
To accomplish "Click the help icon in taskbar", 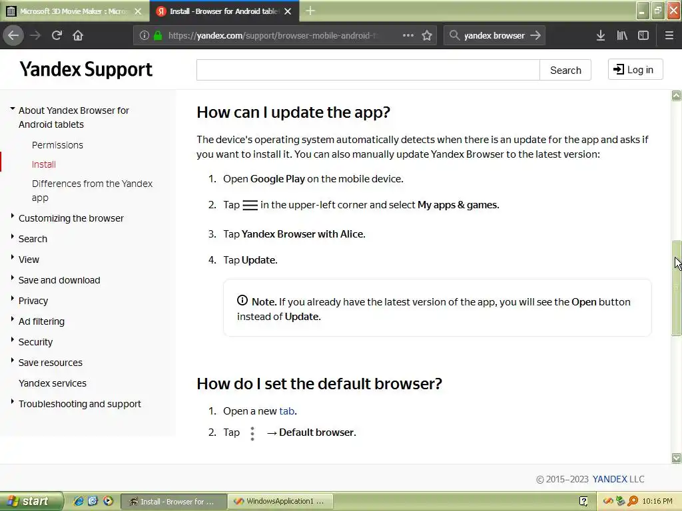I will click(x=583, y=502).
